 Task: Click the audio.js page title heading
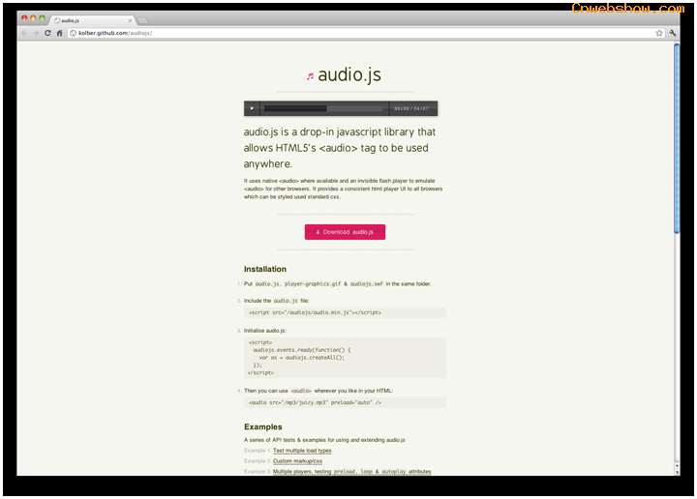pyautogui.click(x=349, y=74)
